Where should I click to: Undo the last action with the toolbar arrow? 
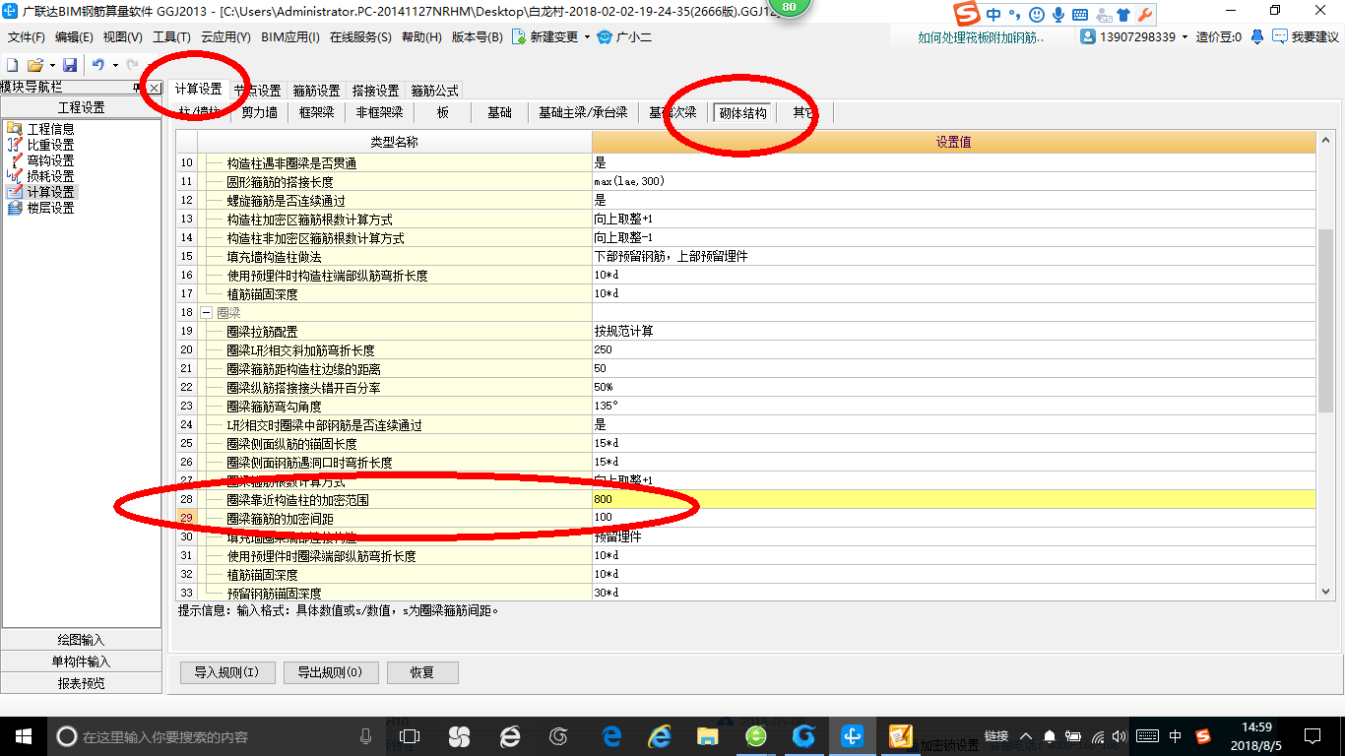point(97,65)
